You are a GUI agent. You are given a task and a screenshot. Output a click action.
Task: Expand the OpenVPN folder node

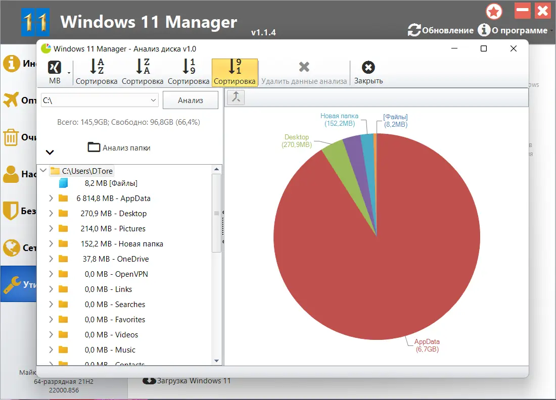[51, 274]
